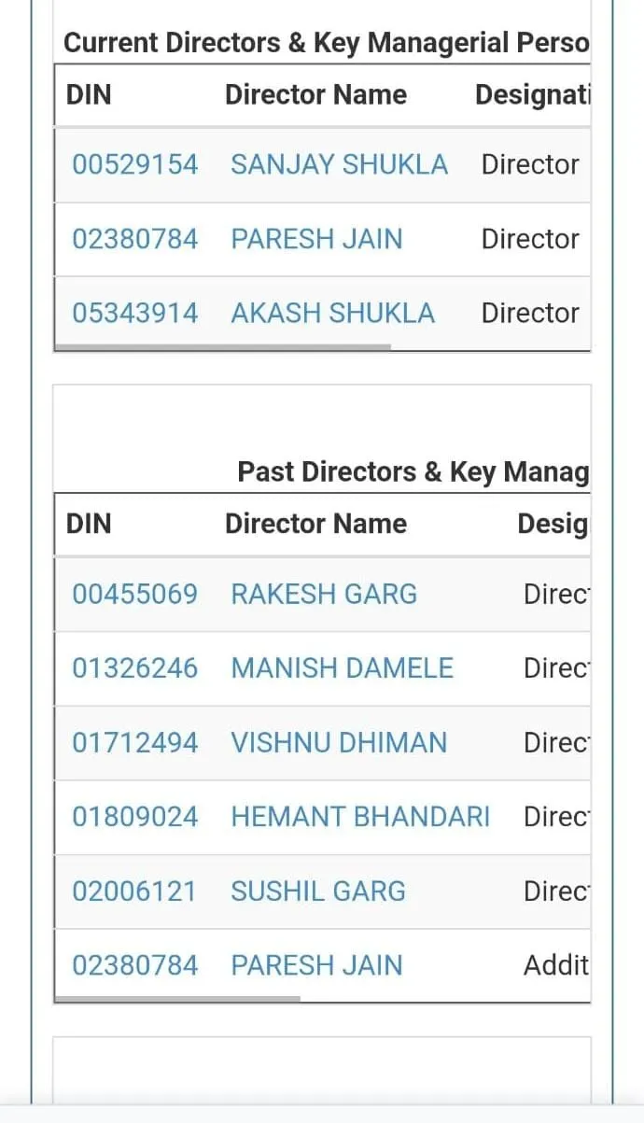
Task: Click Director Name header in Past Directors table
Action: pos(315,525)
